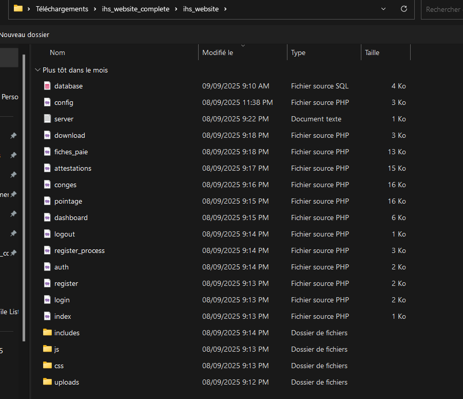Click the text document icon for server

tap(47, 119)
